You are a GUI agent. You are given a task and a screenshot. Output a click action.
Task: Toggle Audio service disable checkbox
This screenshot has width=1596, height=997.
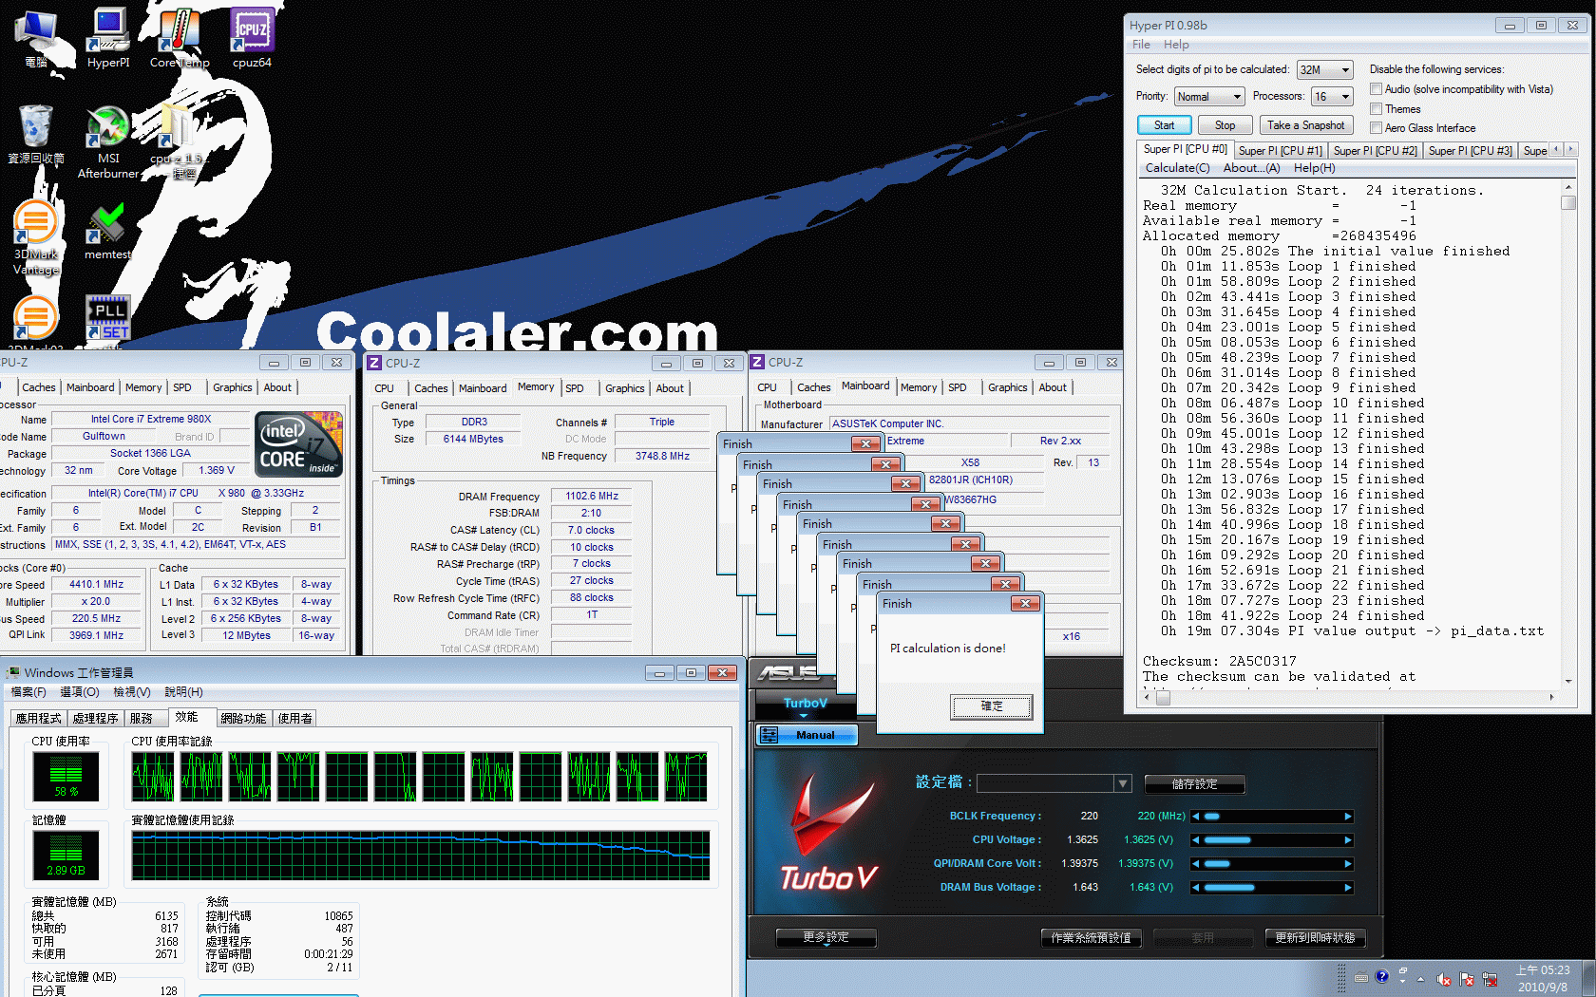pos(1376,89)
